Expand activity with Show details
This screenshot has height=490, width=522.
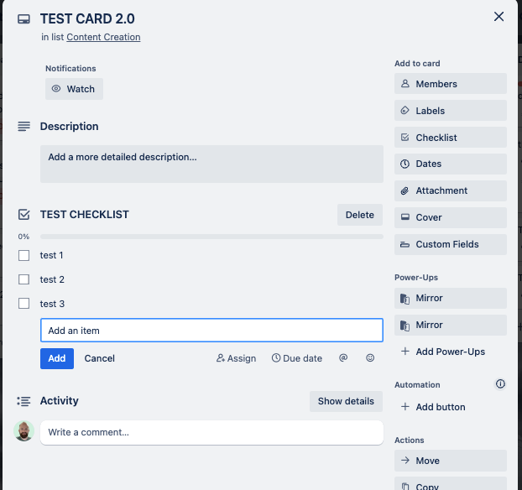[346, 401]
